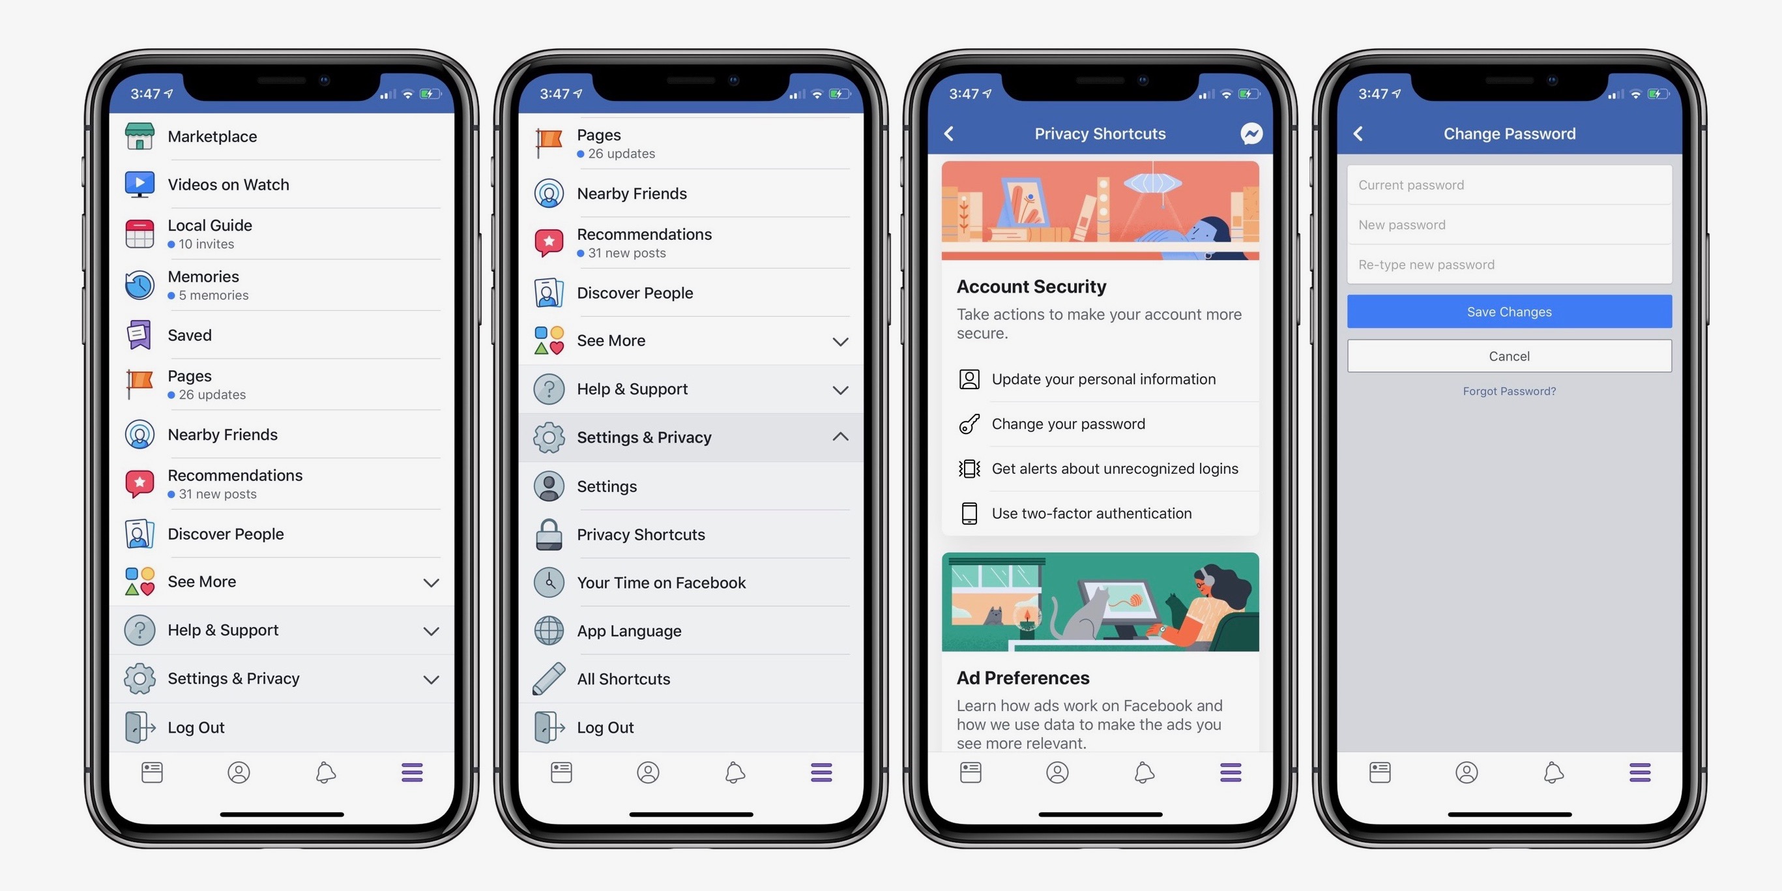The image size is (1782, 891).
Task: Tap the Current password input field
Action: click(1510, 184)
